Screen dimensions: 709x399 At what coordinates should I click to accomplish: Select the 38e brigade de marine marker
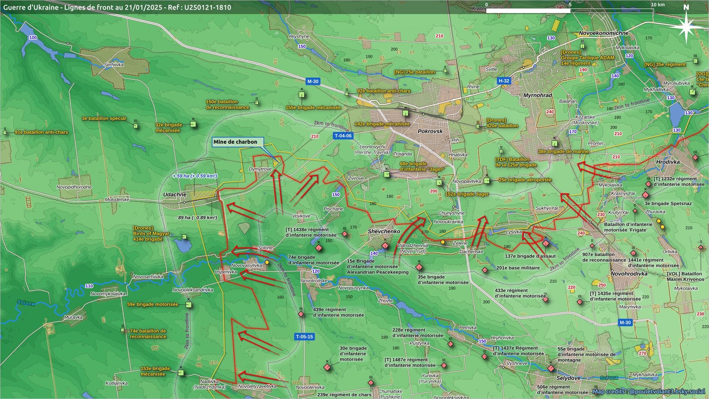click(554, 143)
